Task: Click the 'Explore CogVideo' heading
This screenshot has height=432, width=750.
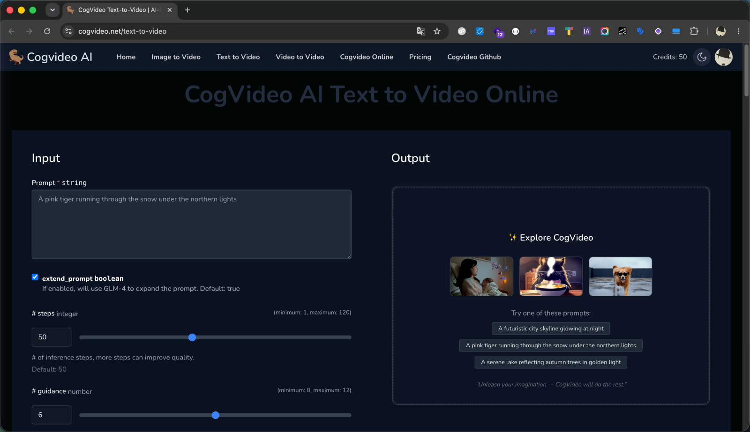Action: pyautogui.click(x=551, y=238)
